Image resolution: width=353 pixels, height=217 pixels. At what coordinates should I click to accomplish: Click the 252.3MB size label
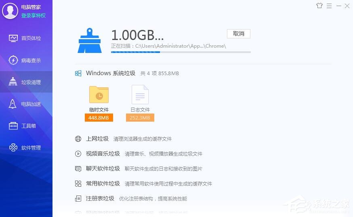140,118
